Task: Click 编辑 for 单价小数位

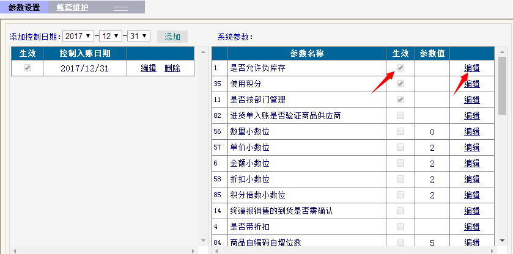Action: coord(472,147)
